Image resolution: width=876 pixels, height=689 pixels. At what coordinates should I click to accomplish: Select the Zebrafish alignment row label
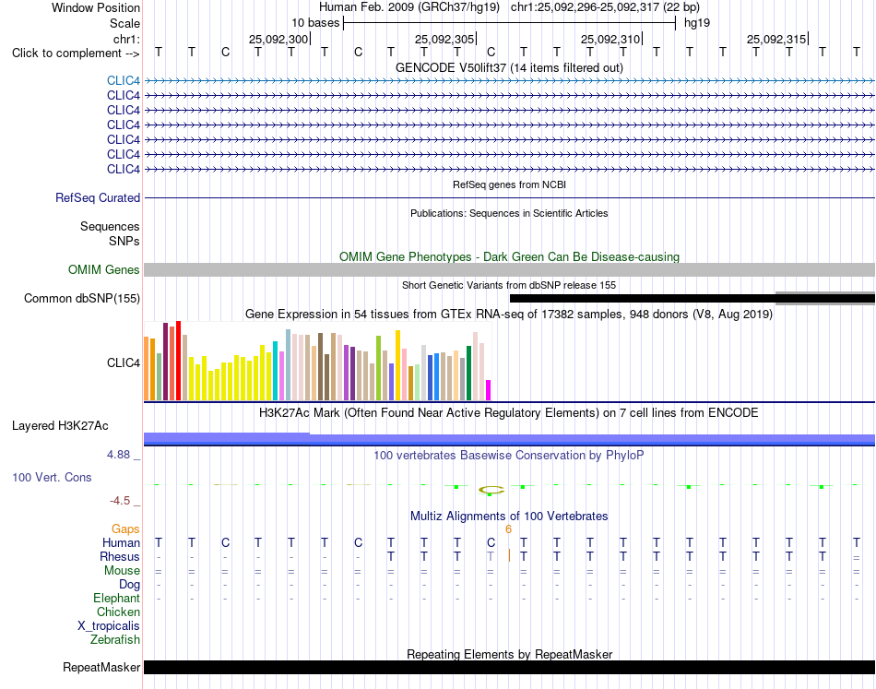[115, 640]
